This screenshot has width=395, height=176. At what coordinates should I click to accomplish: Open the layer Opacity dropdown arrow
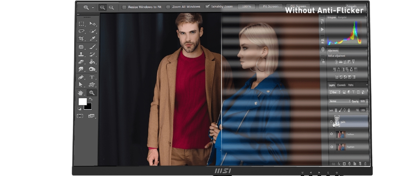point(366,101)
